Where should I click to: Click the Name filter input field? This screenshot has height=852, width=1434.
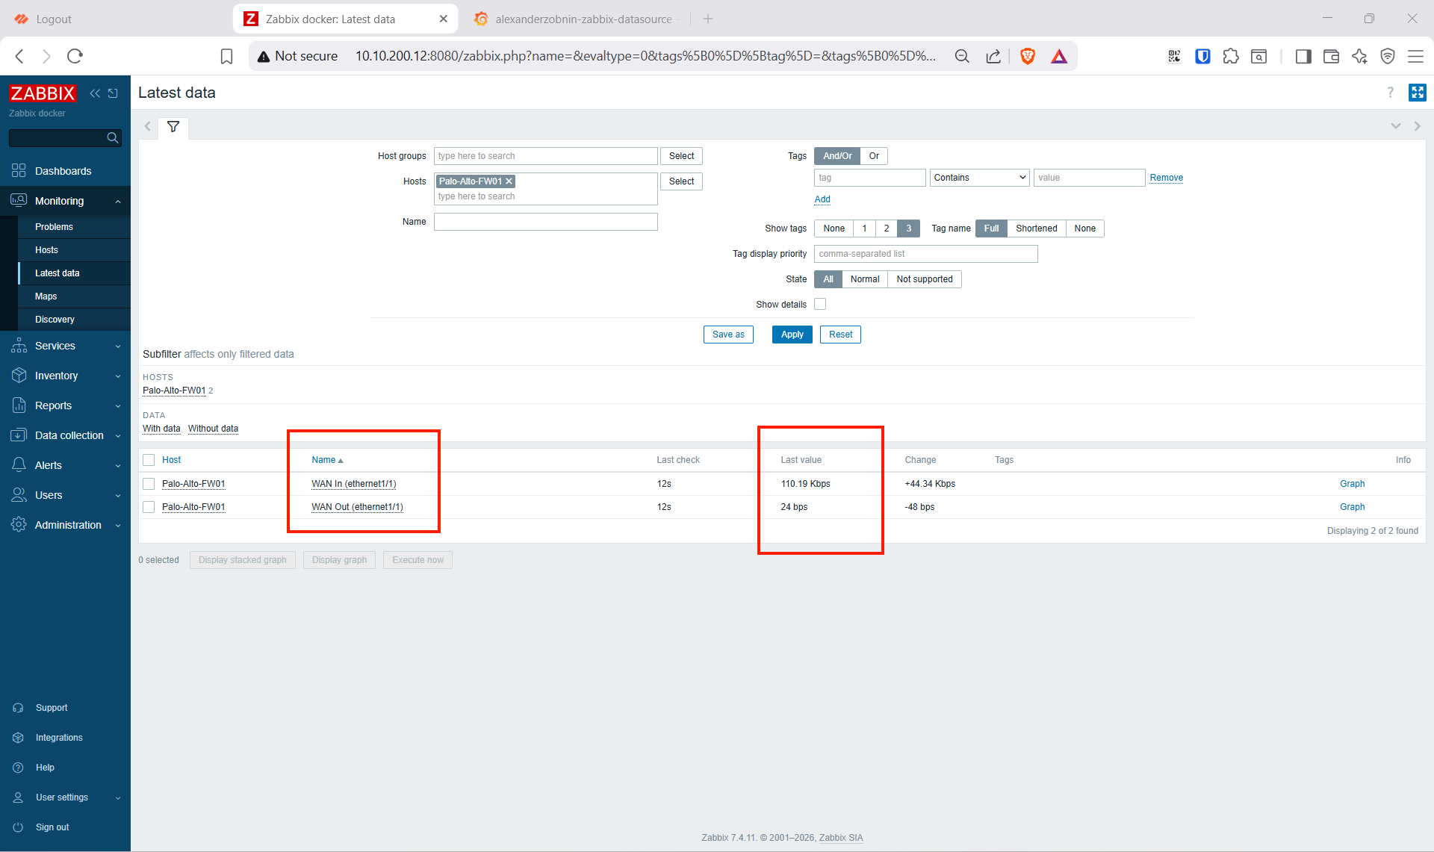[x=546, y=222]
